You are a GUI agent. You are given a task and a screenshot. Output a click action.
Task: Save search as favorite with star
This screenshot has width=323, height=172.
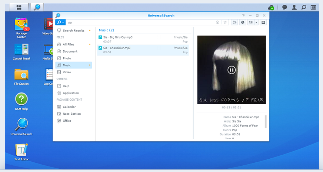pyautogui.click(x=225, y=22)
